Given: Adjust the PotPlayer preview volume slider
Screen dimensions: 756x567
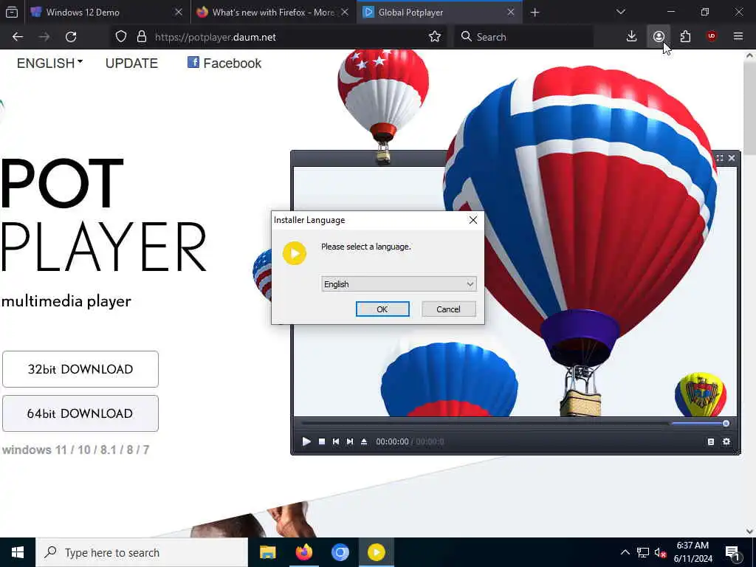Looking at the screenshot, I should 700,423.
